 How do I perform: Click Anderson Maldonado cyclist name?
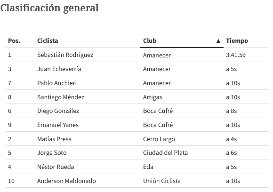pos(66,181)
